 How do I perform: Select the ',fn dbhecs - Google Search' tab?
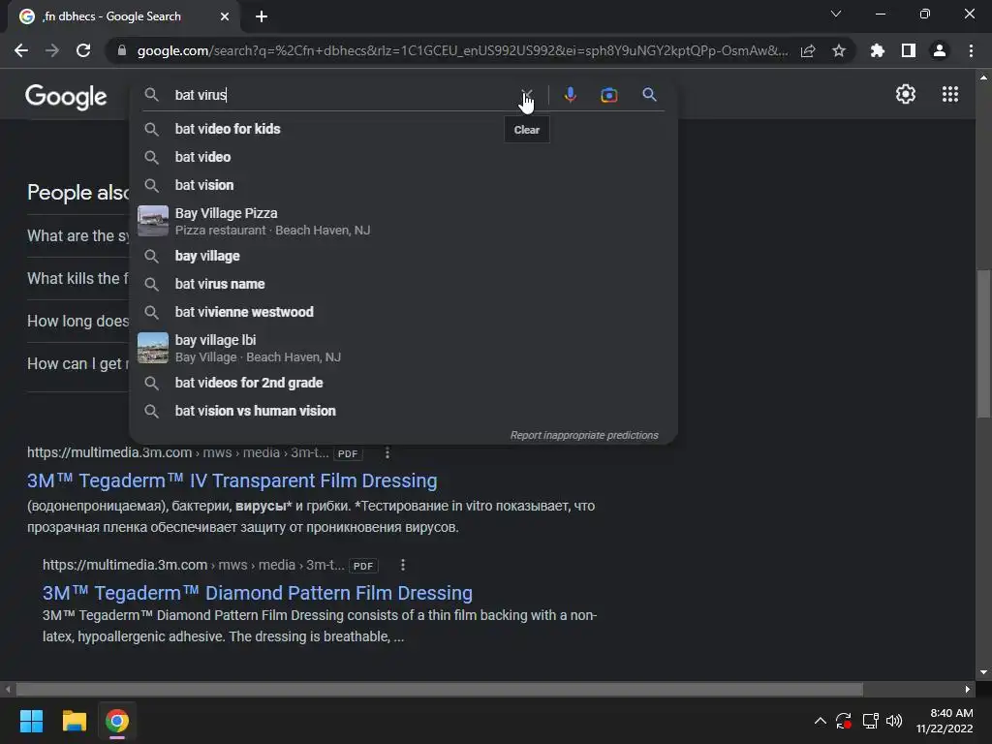123,16
